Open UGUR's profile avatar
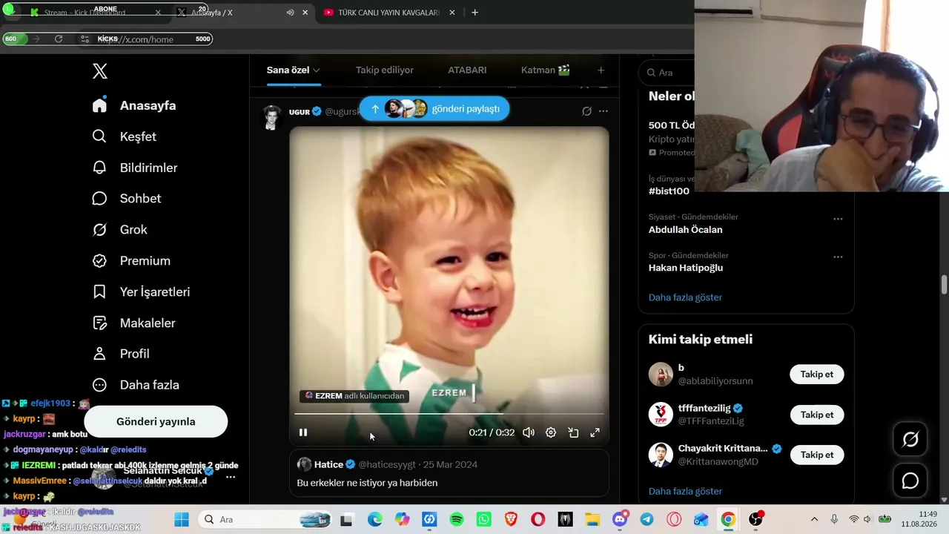949x534 pixels. (271, 117)
